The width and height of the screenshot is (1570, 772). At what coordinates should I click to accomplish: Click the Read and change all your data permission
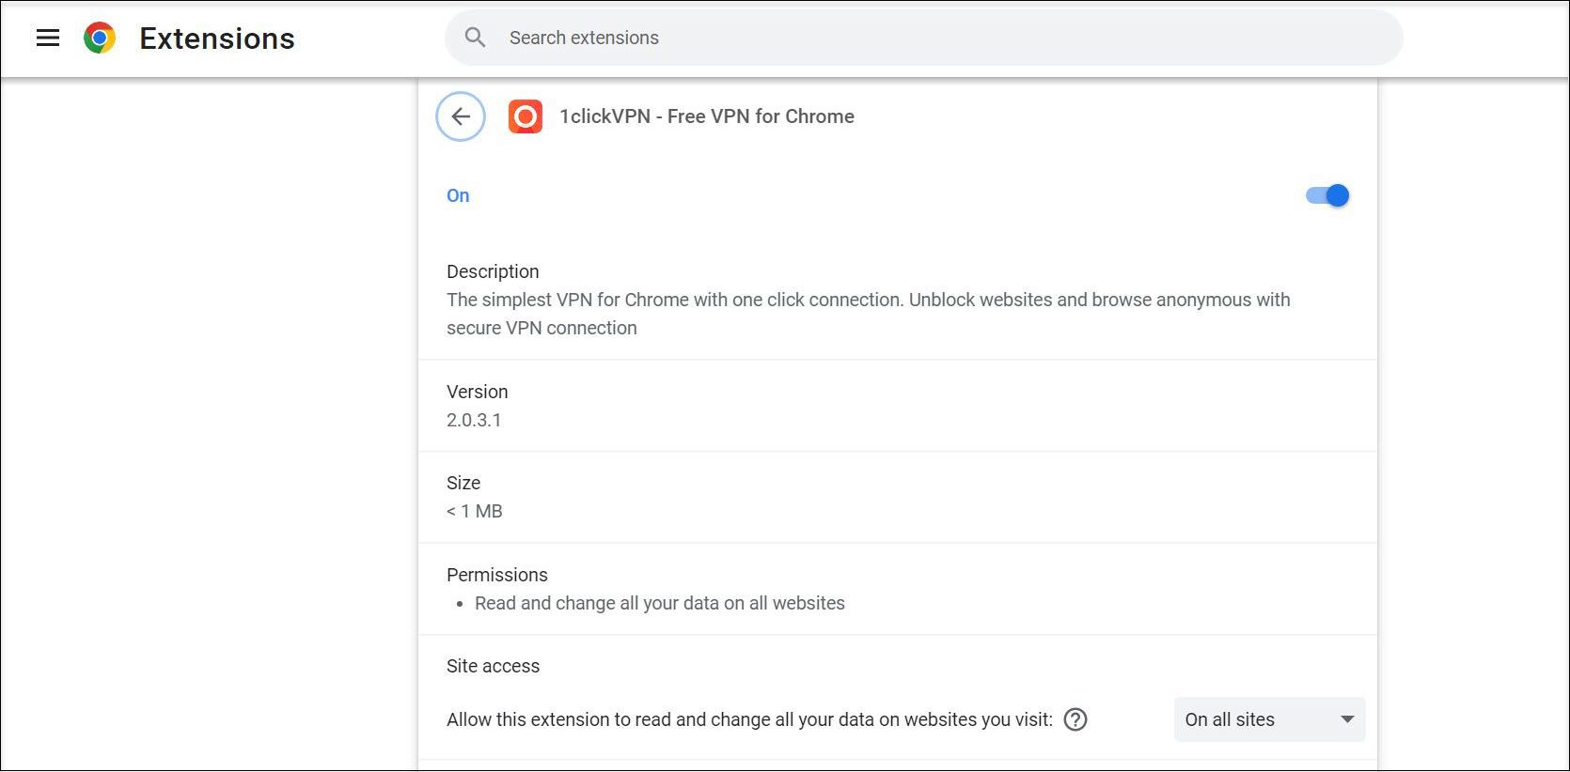point(660,603)
